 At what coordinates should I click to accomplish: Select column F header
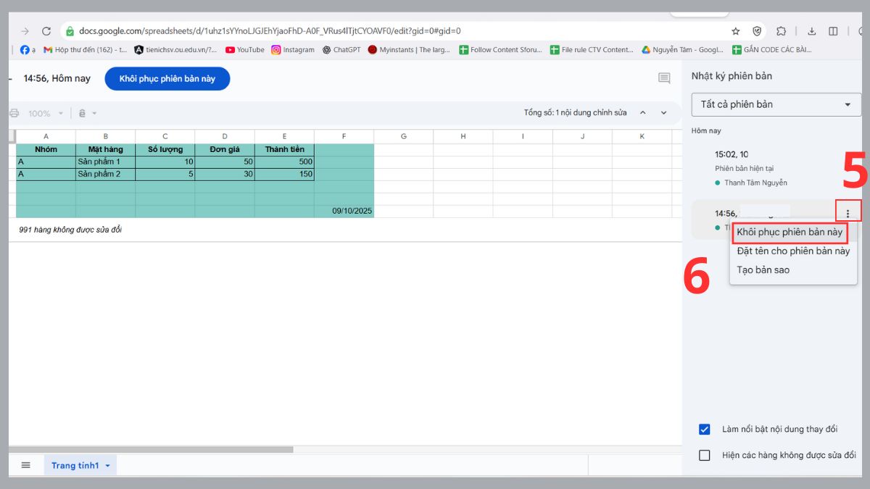tap(344, 136)
